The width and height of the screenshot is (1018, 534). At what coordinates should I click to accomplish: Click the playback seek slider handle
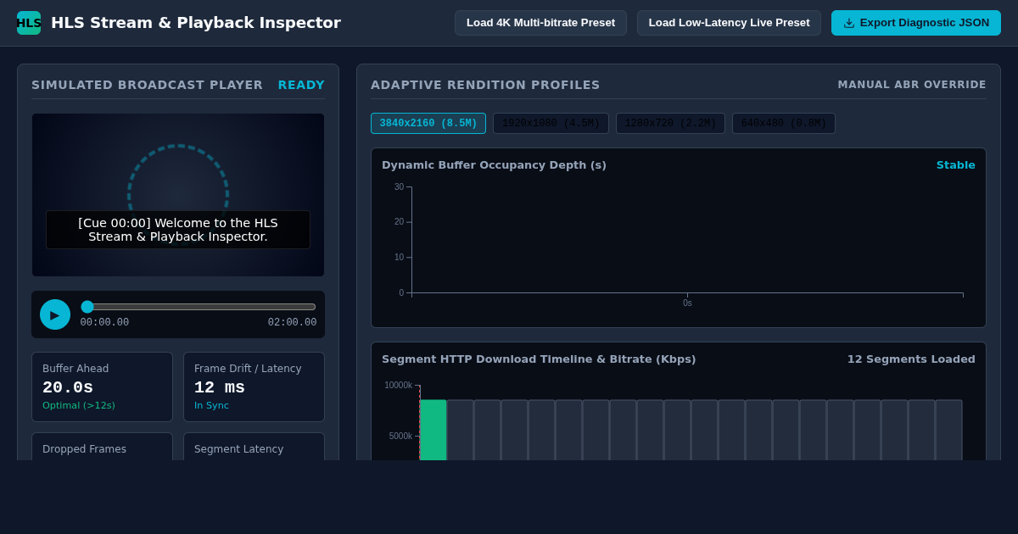click(x=87, y=307)
